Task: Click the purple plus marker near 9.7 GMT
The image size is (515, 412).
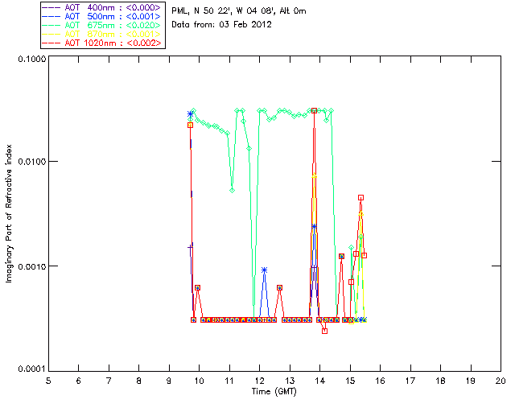Action: (190, 248)
